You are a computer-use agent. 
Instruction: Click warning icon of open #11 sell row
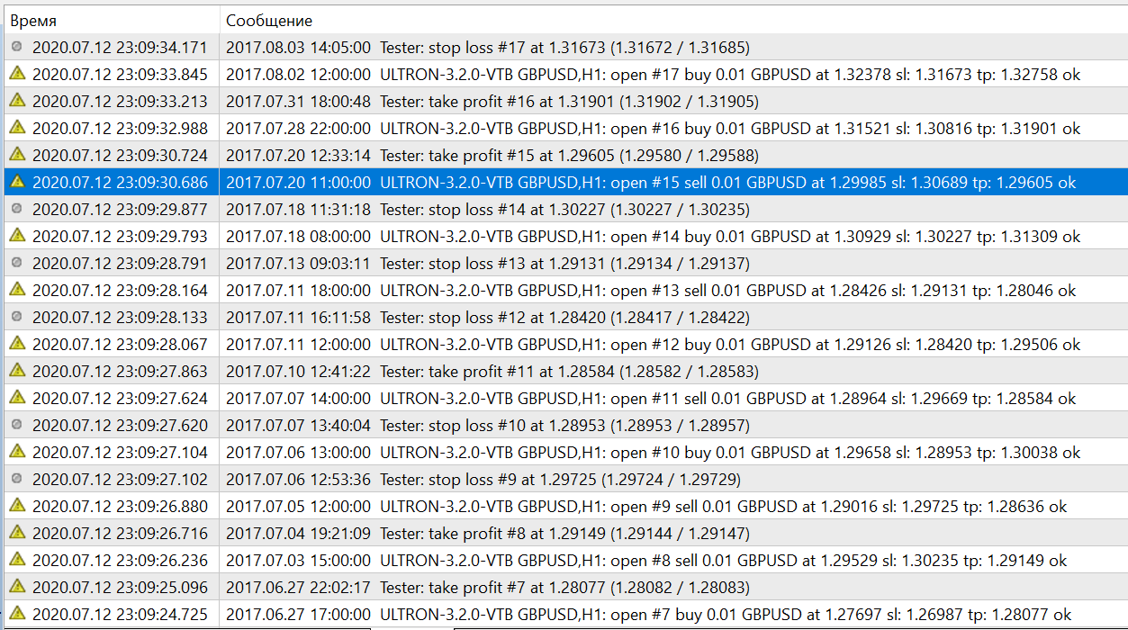tap(16, 398)
